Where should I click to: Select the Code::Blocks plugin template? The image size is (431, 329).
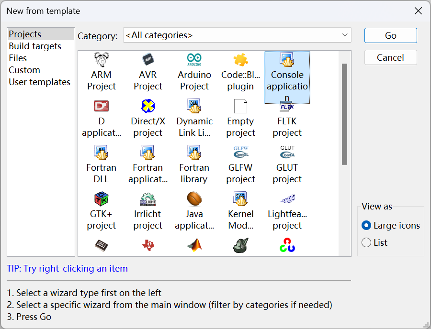click(x=240, y=72)
